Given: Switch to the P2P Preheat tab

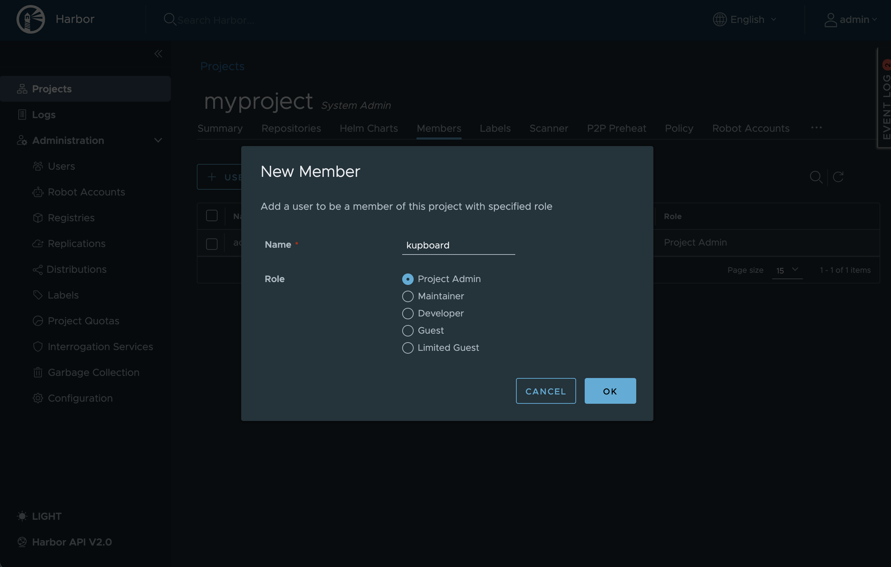Looking at the screenshot, I should tap(616, 129).
